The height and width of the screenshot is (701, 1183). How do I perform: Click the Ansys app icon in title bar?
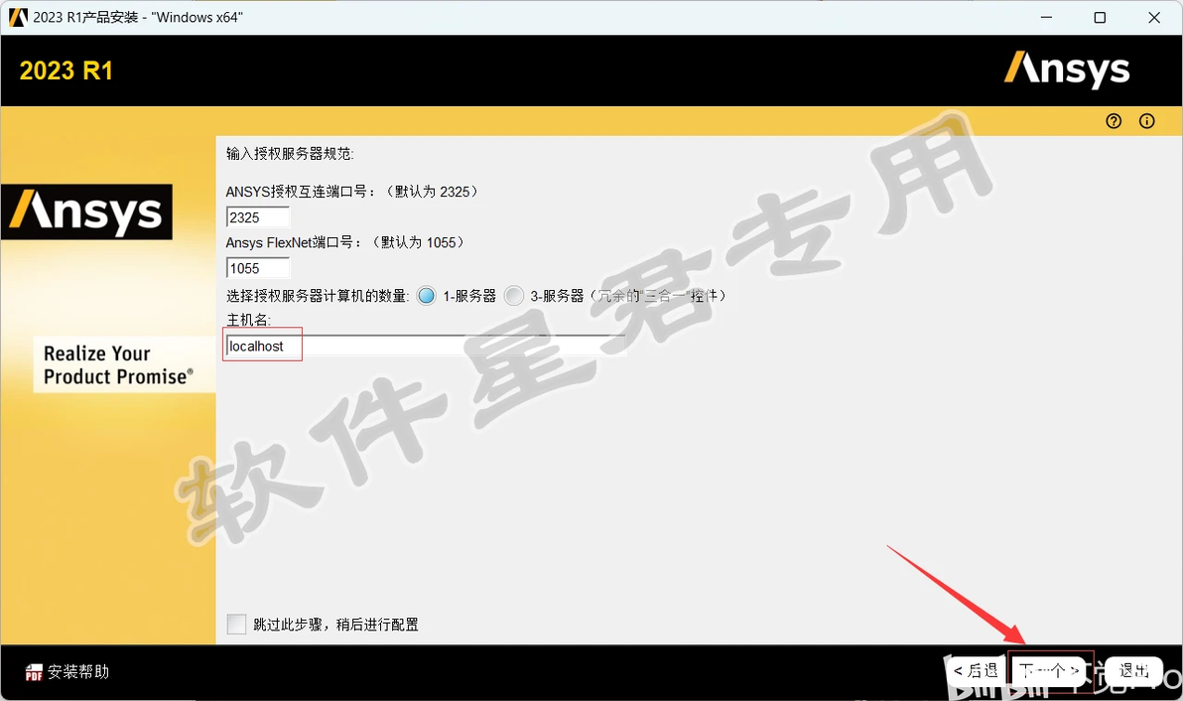(x=18, y=17)
